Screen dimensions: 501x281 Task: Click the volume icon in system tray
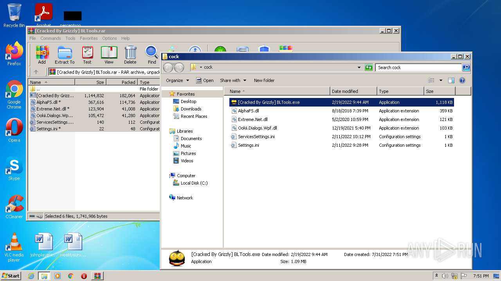(445, 276)
